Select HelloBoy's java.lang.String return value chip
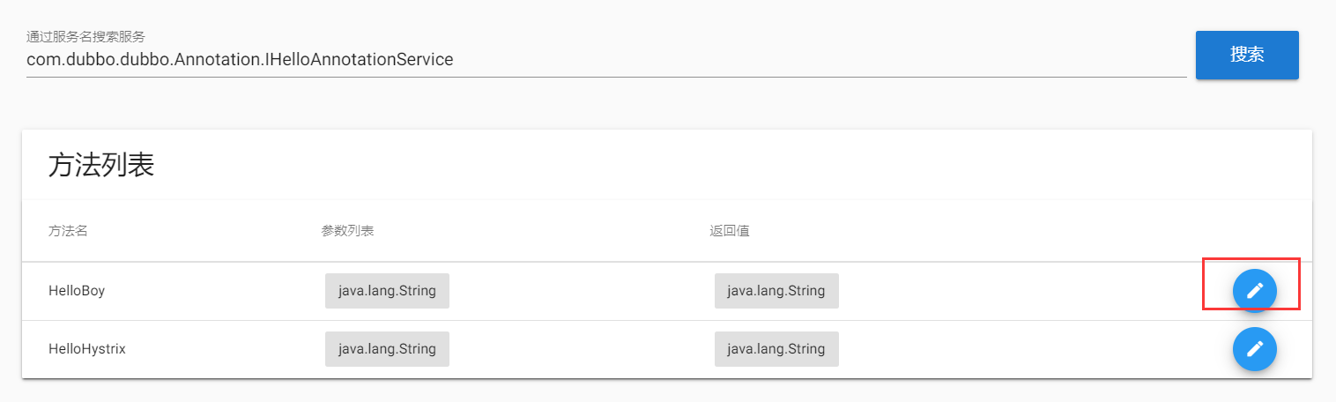The height and width of the screenshot is (402, 1336). (x=776, y=290)
